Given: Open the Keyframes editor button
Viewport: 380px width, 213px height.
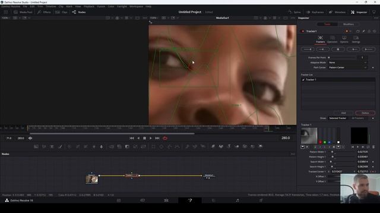Looking at the screenshot, I should (315, 12).
